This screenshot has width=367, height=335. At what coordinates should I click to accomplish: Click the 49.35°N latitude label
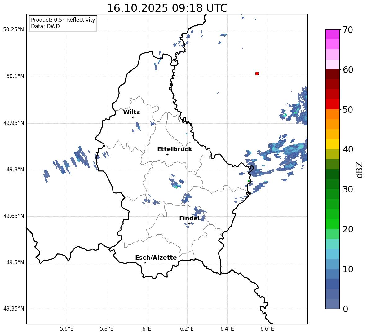coord(14,309)
